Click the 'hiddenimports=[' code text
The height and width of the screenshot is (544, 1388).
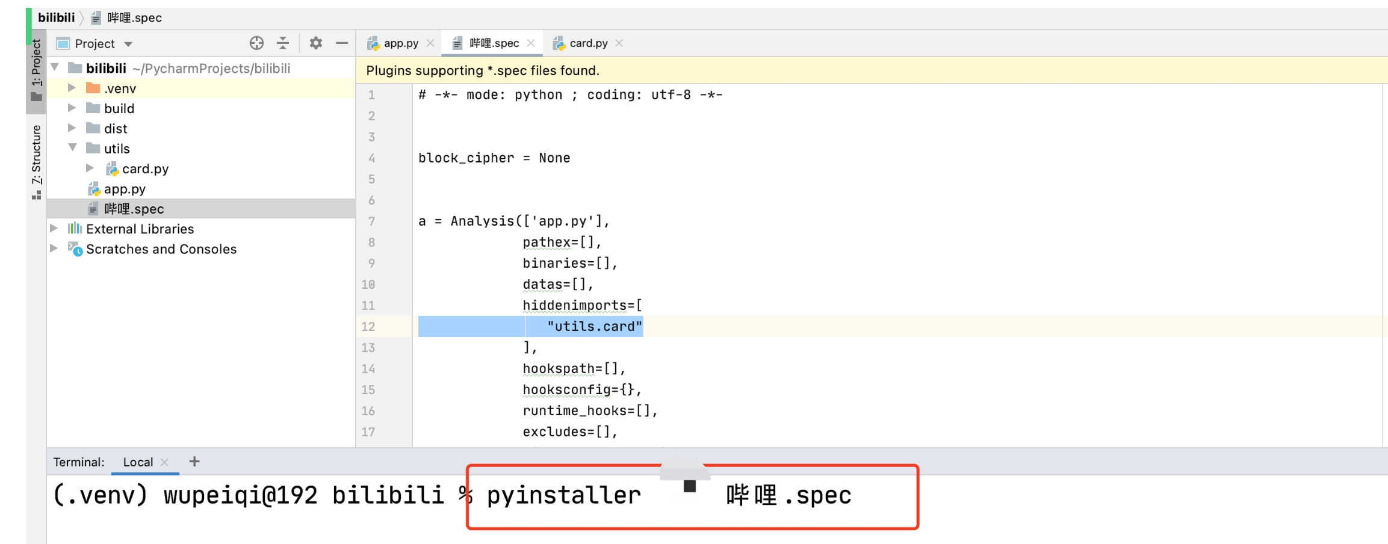583,305
